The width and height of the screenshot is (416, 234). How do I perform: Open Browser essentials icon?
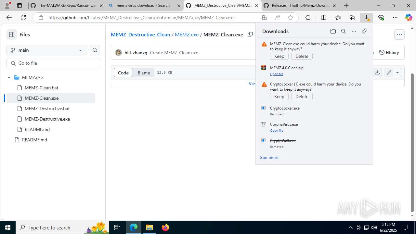381,18
